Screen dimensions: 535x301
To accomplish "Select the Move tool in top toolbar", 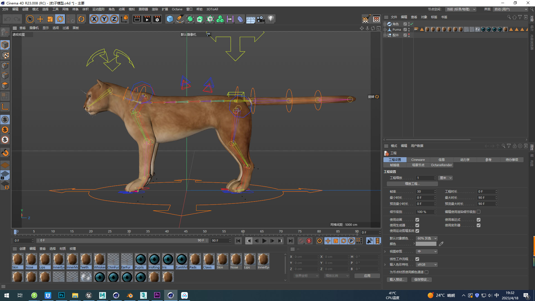I will tap(40, 19).
